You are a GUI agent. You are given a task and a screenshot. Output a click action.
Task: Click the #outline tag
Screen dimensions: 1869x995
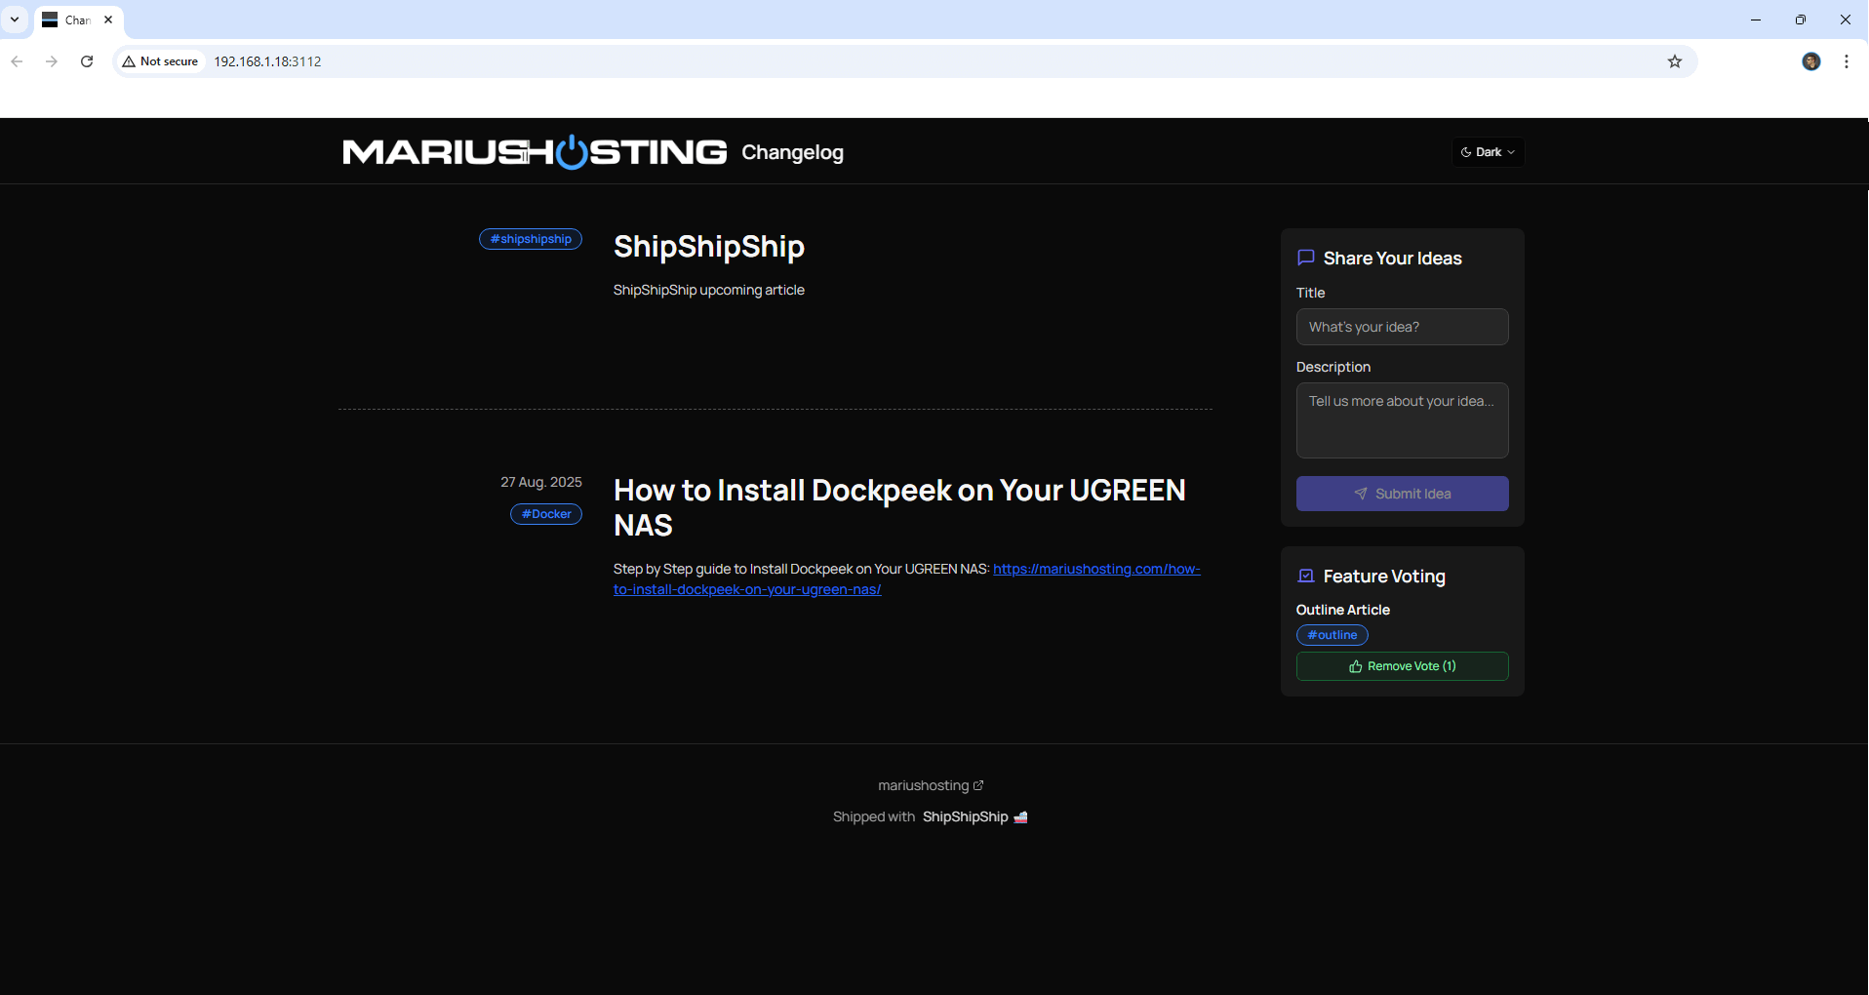pos(1332,635)
